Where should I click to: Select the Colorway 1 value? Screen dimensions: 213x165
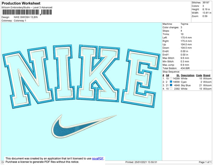[20, 21]
